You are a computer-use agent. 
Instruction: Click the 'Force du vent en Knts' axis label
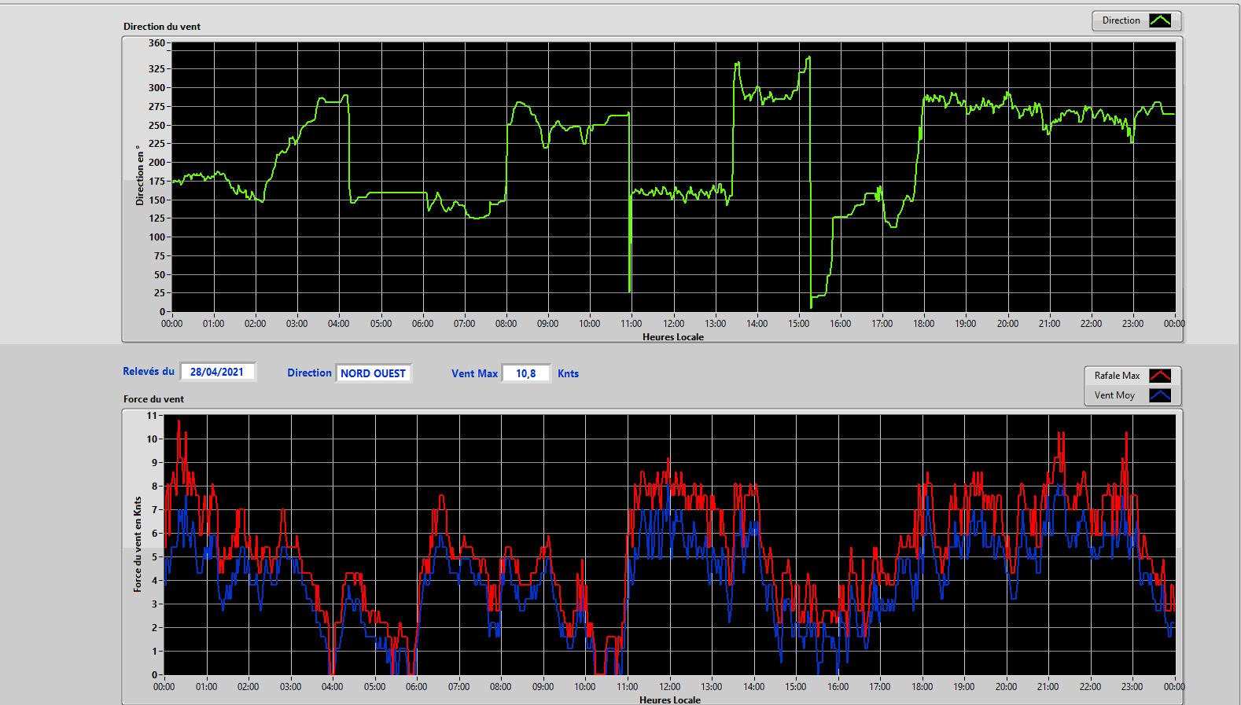(x=138, y=544)
